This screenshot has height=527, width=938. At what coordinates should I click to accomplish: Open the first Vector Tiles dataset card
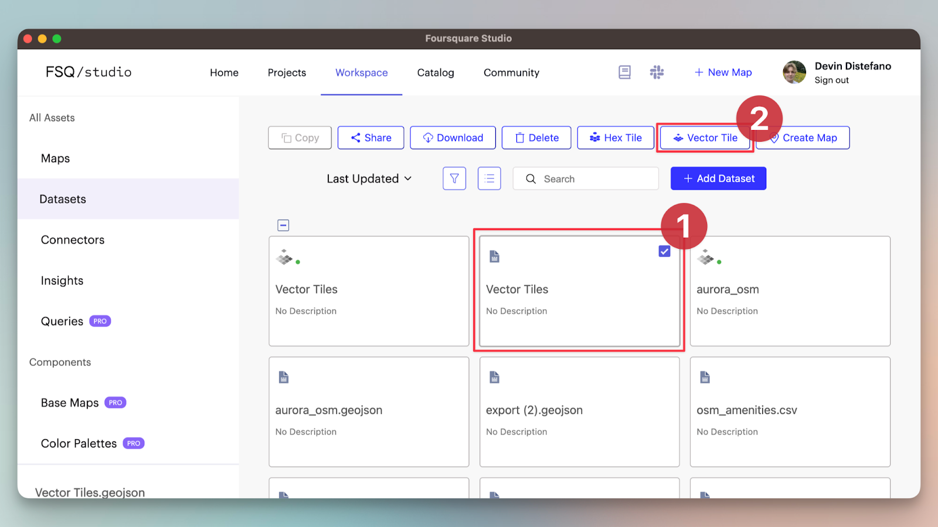pyautogui.click(x=369, y=291)
